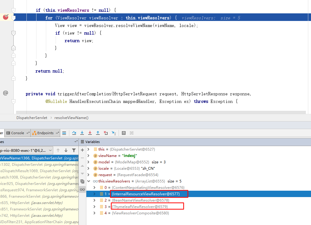Screen dimensions: 311x225
Task: Click the Step Into debugger icon
Action: pos(82,133)
